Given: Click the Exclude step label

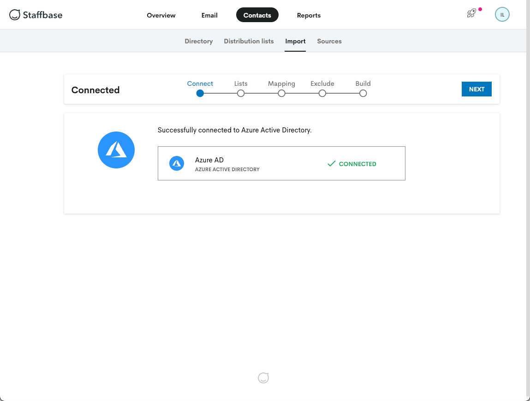Looking at the screenshot, I should point(322,84).
